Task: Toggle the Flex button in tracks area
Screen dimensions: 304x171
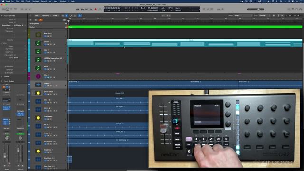Action: [x=75, y=16]
